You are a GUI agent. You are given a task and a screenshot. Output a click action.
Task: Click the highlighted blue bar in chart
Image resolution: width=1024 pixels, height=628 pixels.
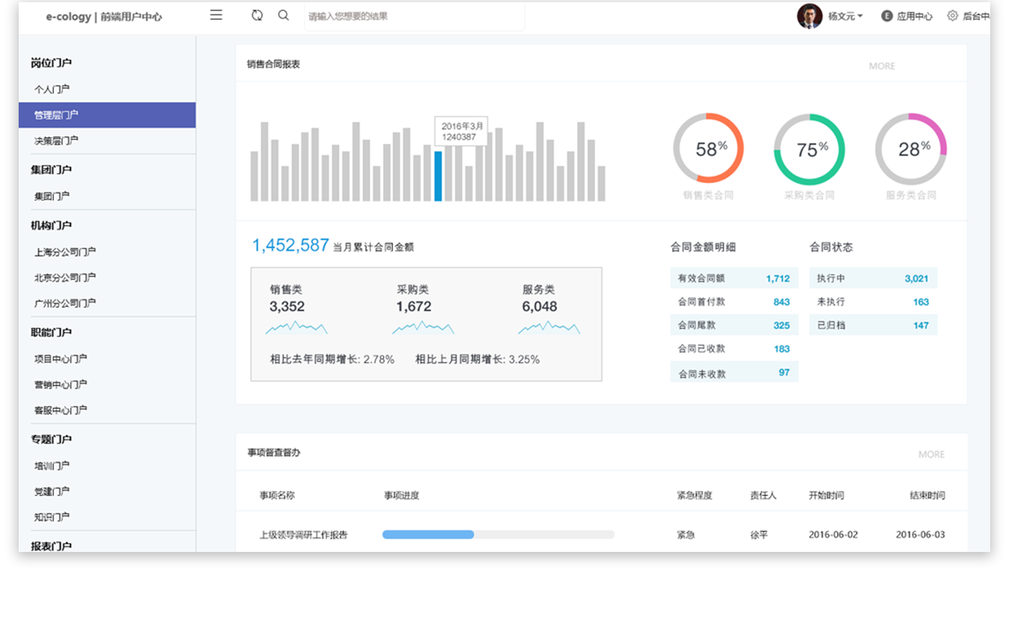(438, 176)
